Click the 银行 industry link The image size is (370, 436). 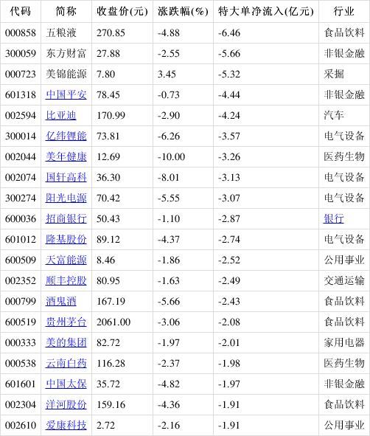[x=334, y=218]
